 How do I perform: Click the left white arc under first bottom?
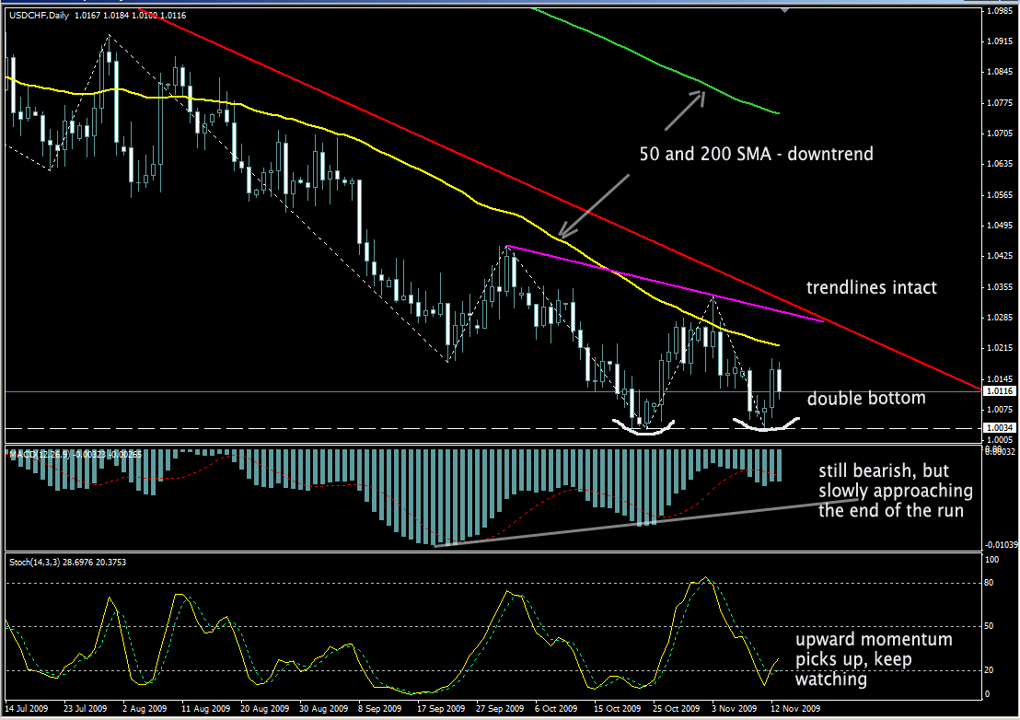[x=645, y=429]
